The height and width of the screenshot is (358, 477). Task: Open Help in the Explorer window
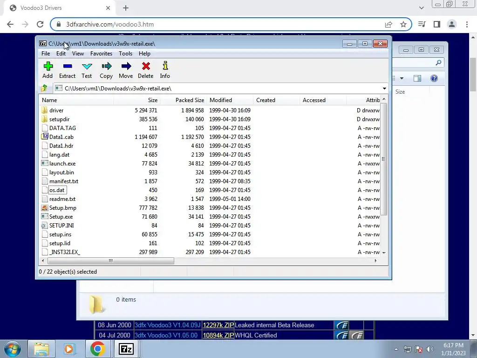pos(434,78)
